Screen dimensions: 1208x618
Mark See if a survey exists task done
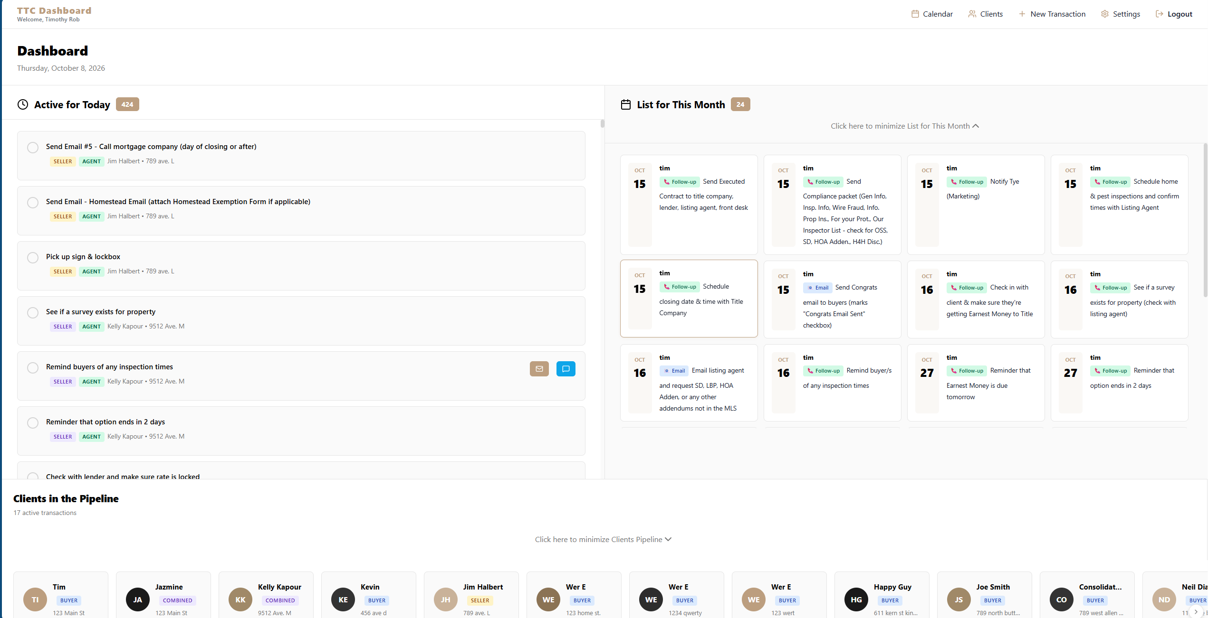pos(33,313)
